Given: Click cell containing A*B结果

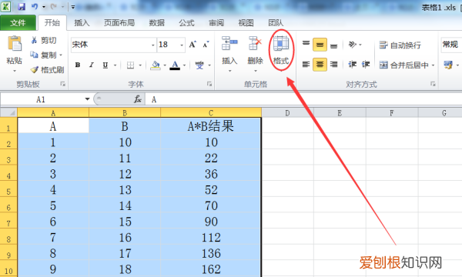Looking at the screenshot, I should coord(211,126).
